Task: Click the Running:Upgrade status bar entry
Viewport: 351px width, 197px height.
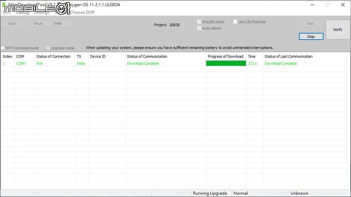Action: [210, 193]
